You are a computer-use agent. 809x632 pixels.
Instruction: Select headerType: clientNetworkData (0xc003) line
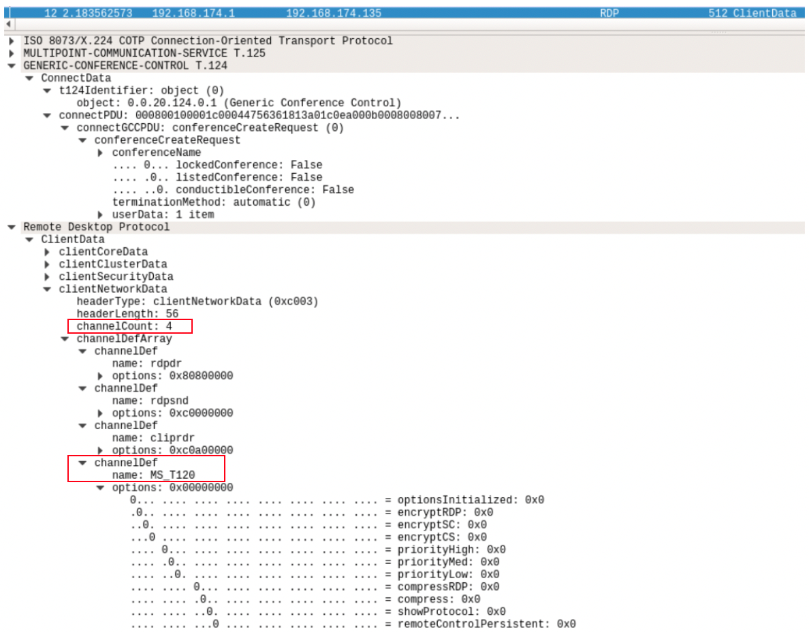pyautogui.click(x=197, y=301)
